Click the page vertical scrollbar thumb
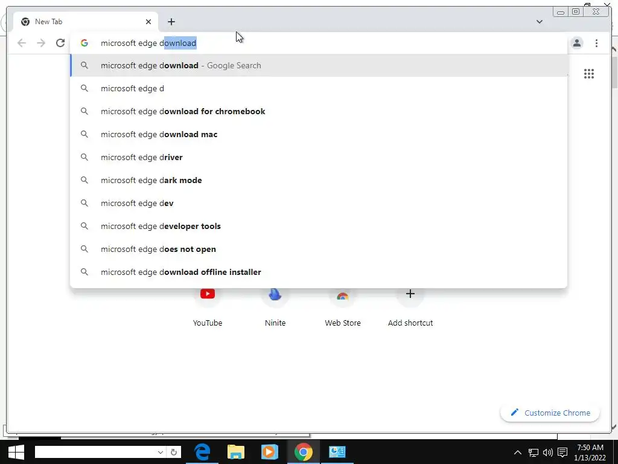 (614, 72)
